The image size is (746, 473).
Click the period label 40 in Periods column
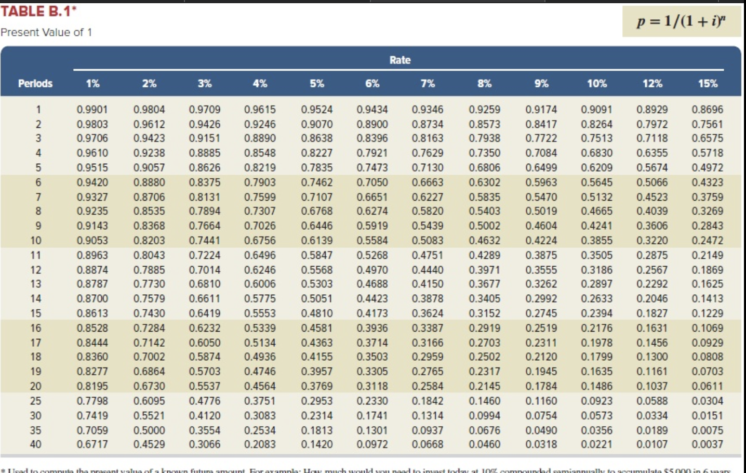coord(35,444)
